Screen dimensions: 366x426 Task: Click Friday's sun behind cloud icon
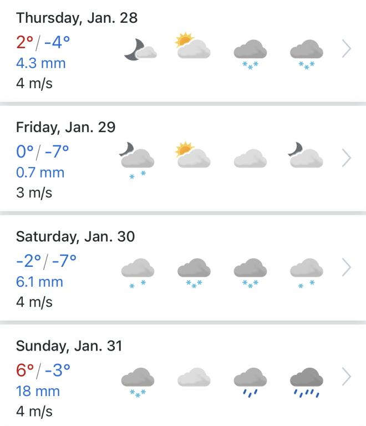tap(193, 156)
